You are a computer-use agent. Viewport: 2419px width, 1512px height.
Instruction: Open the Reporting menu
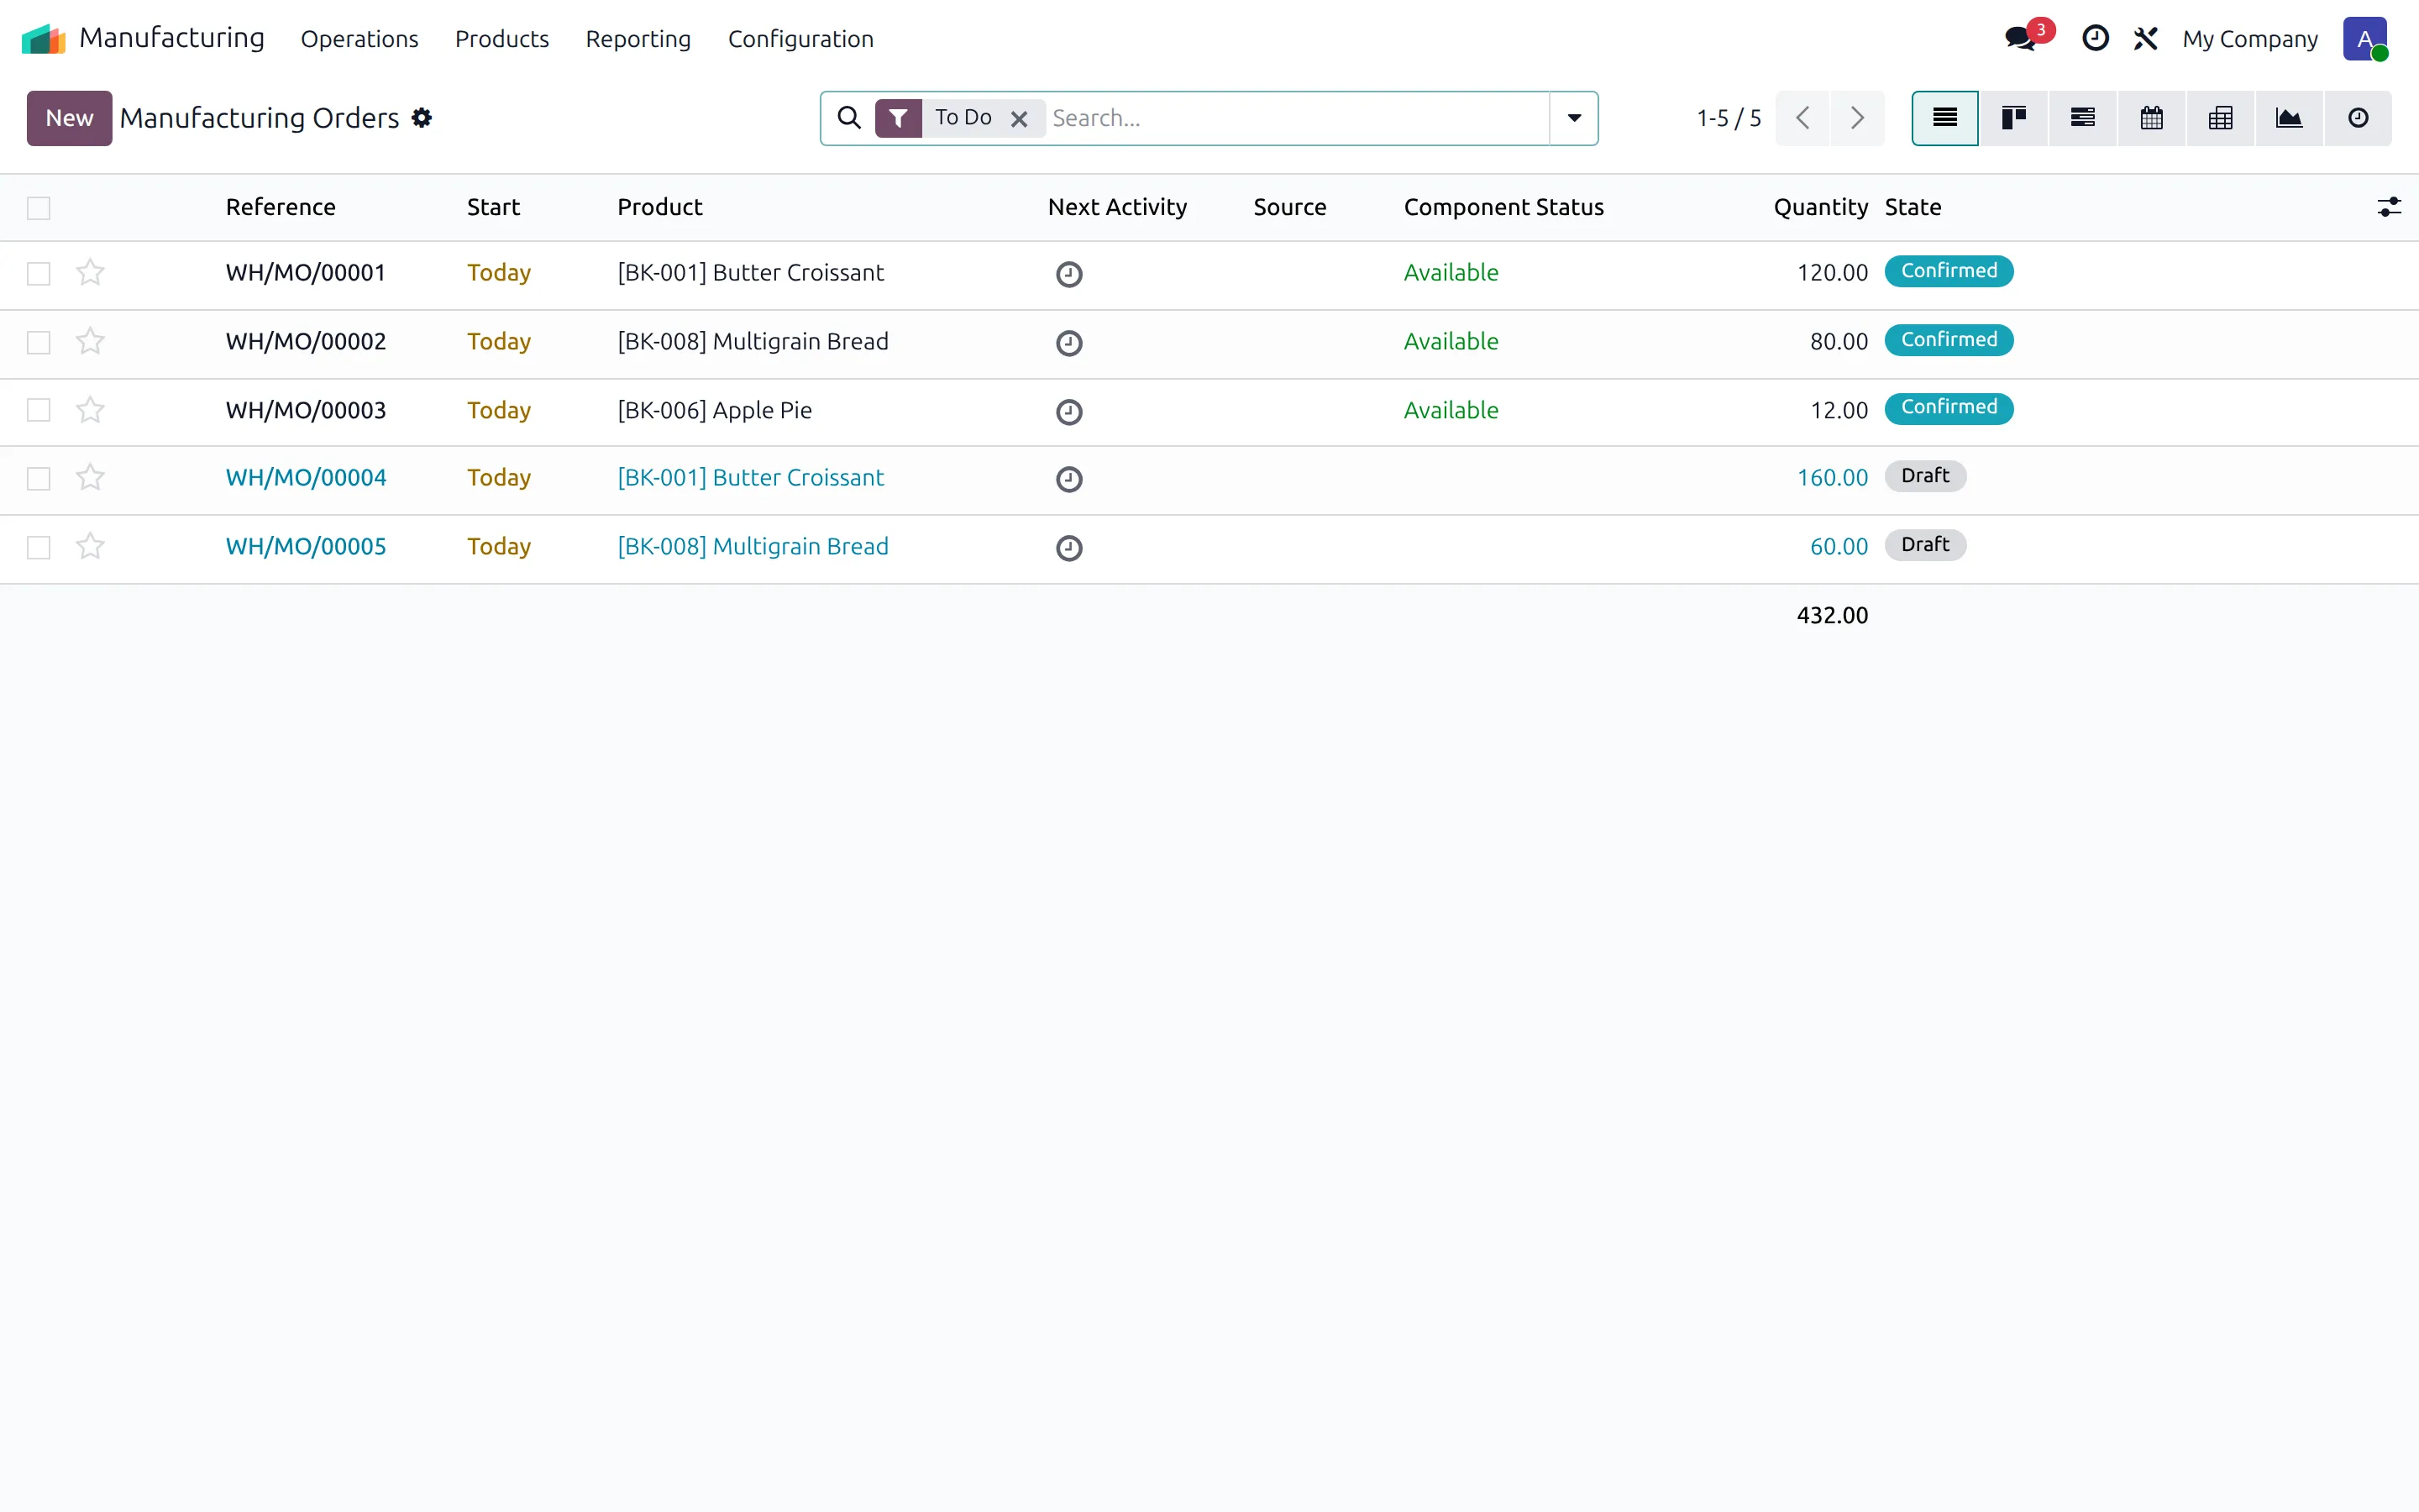[x=638, y=39]
